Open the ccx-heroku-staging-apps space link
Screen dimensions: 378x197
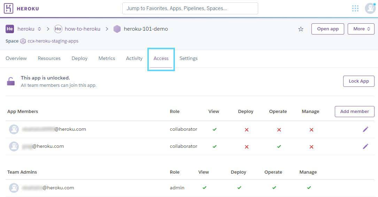coord(53,41)
